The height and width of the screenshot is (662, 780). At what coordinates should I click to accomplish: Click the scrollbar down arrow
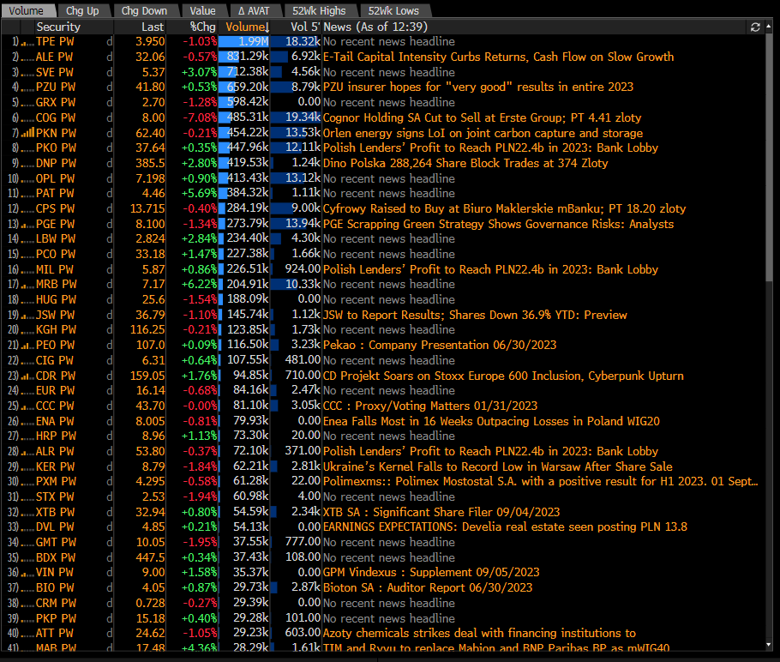click(x=769, y=645)
